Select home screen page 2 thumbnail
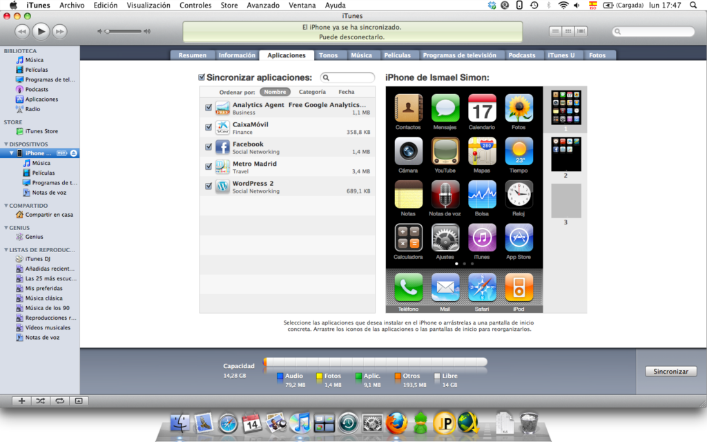 tap(566, 154)
